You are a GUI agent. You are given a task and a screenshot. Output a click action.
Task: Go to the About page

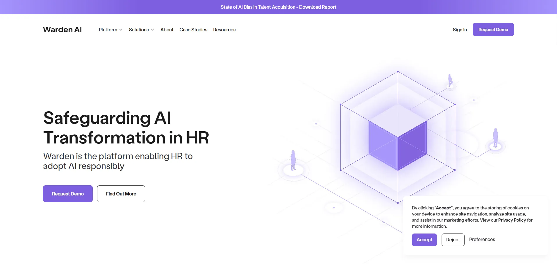[167, 30]
